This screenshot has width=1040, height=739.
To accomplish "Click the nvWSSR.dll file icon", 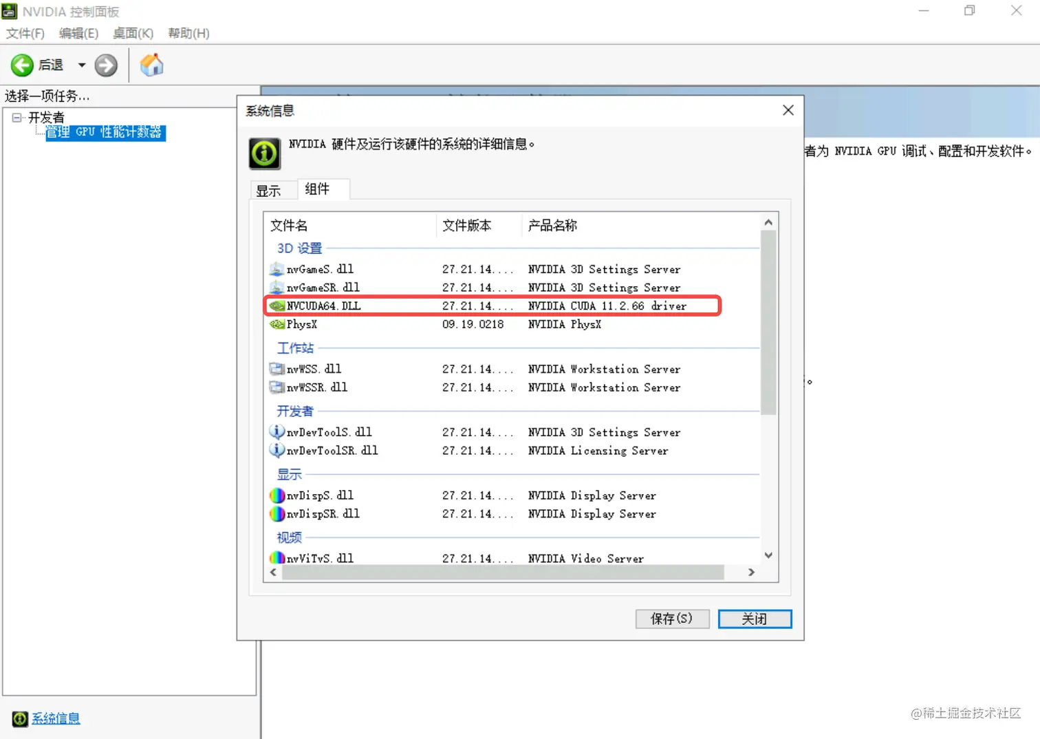I will [x=277, y=387].
